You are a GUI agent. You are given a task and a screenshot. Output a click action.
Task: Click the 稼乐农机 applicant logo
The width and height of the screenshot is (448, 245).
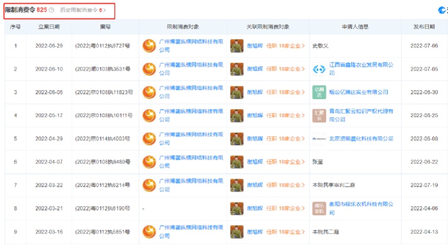(319, 208)
